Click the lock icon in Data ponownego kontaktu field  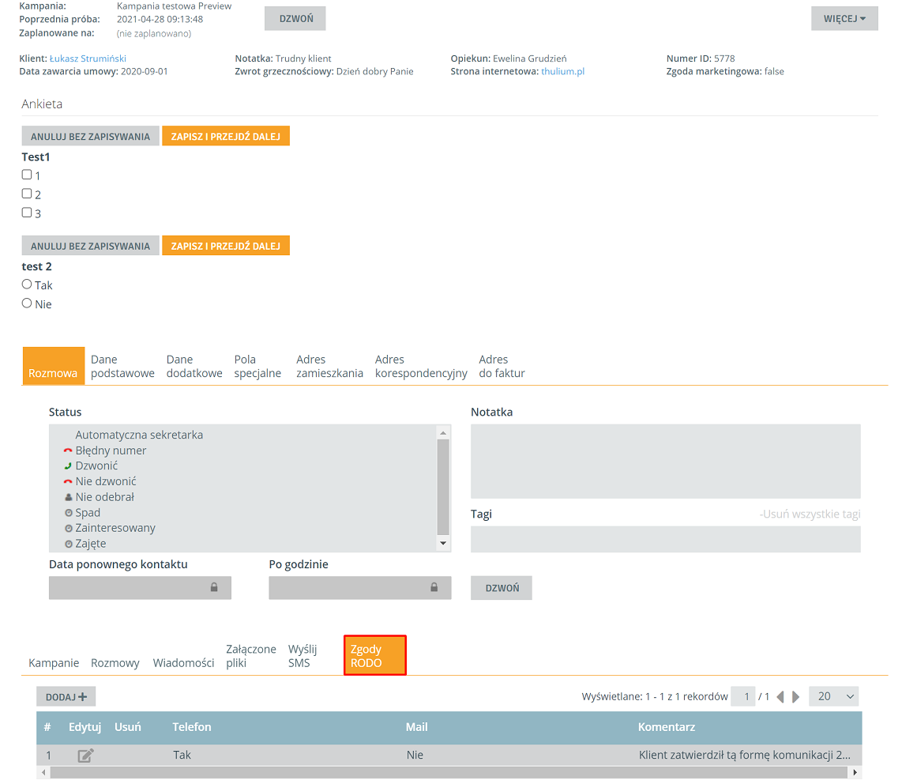coord(214,587)
